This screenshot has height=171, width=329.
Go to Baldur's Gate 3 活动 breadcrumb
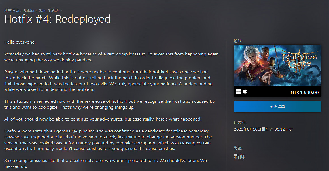pyautogui.click(x=41, y=10)
